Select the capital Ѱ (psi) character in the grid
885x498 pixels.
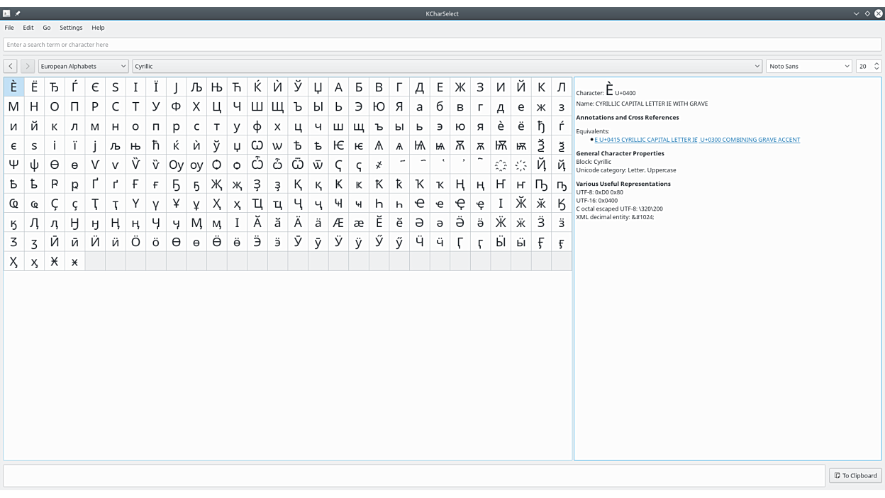click(x=13, y=165)
